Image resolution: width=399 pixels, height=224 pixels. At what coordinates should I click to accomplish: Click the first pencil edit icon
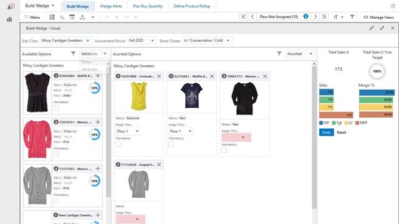click(372, 28)
